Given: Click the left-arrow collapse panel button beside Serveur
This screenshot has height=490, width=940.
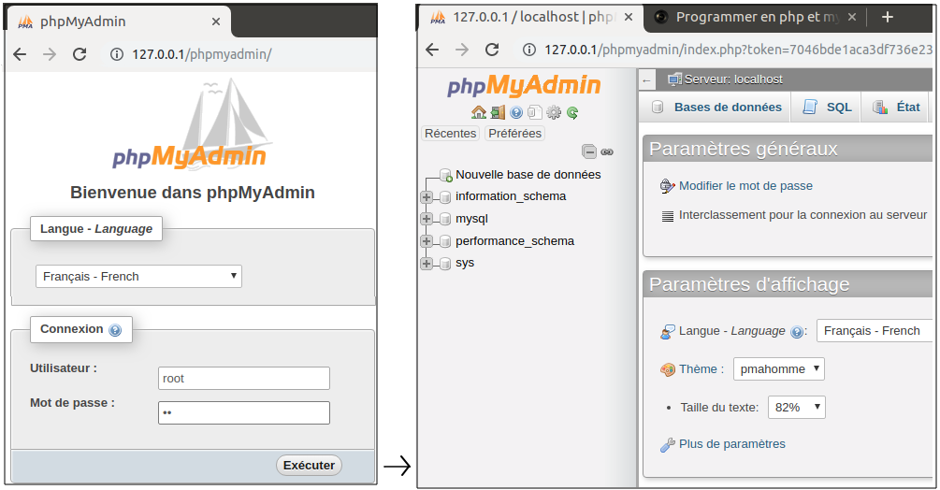Looking at the screenshot, I should point(646,79).
